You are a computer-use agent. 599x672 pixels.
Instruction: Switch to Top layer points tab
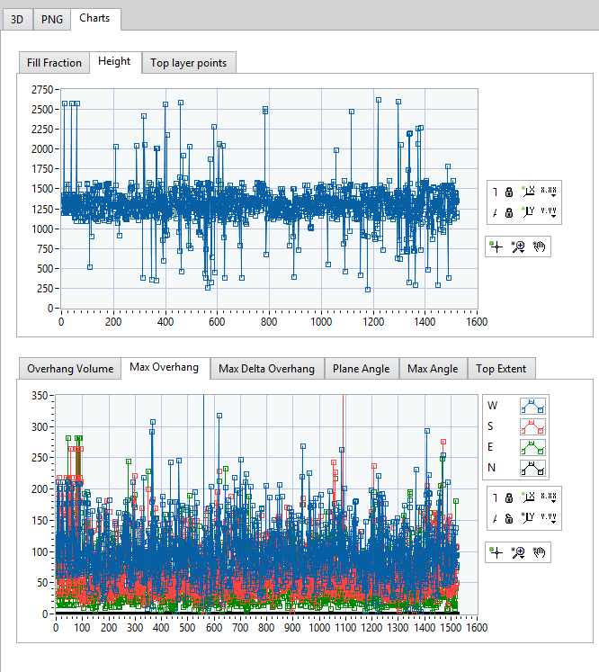point(189,63)
